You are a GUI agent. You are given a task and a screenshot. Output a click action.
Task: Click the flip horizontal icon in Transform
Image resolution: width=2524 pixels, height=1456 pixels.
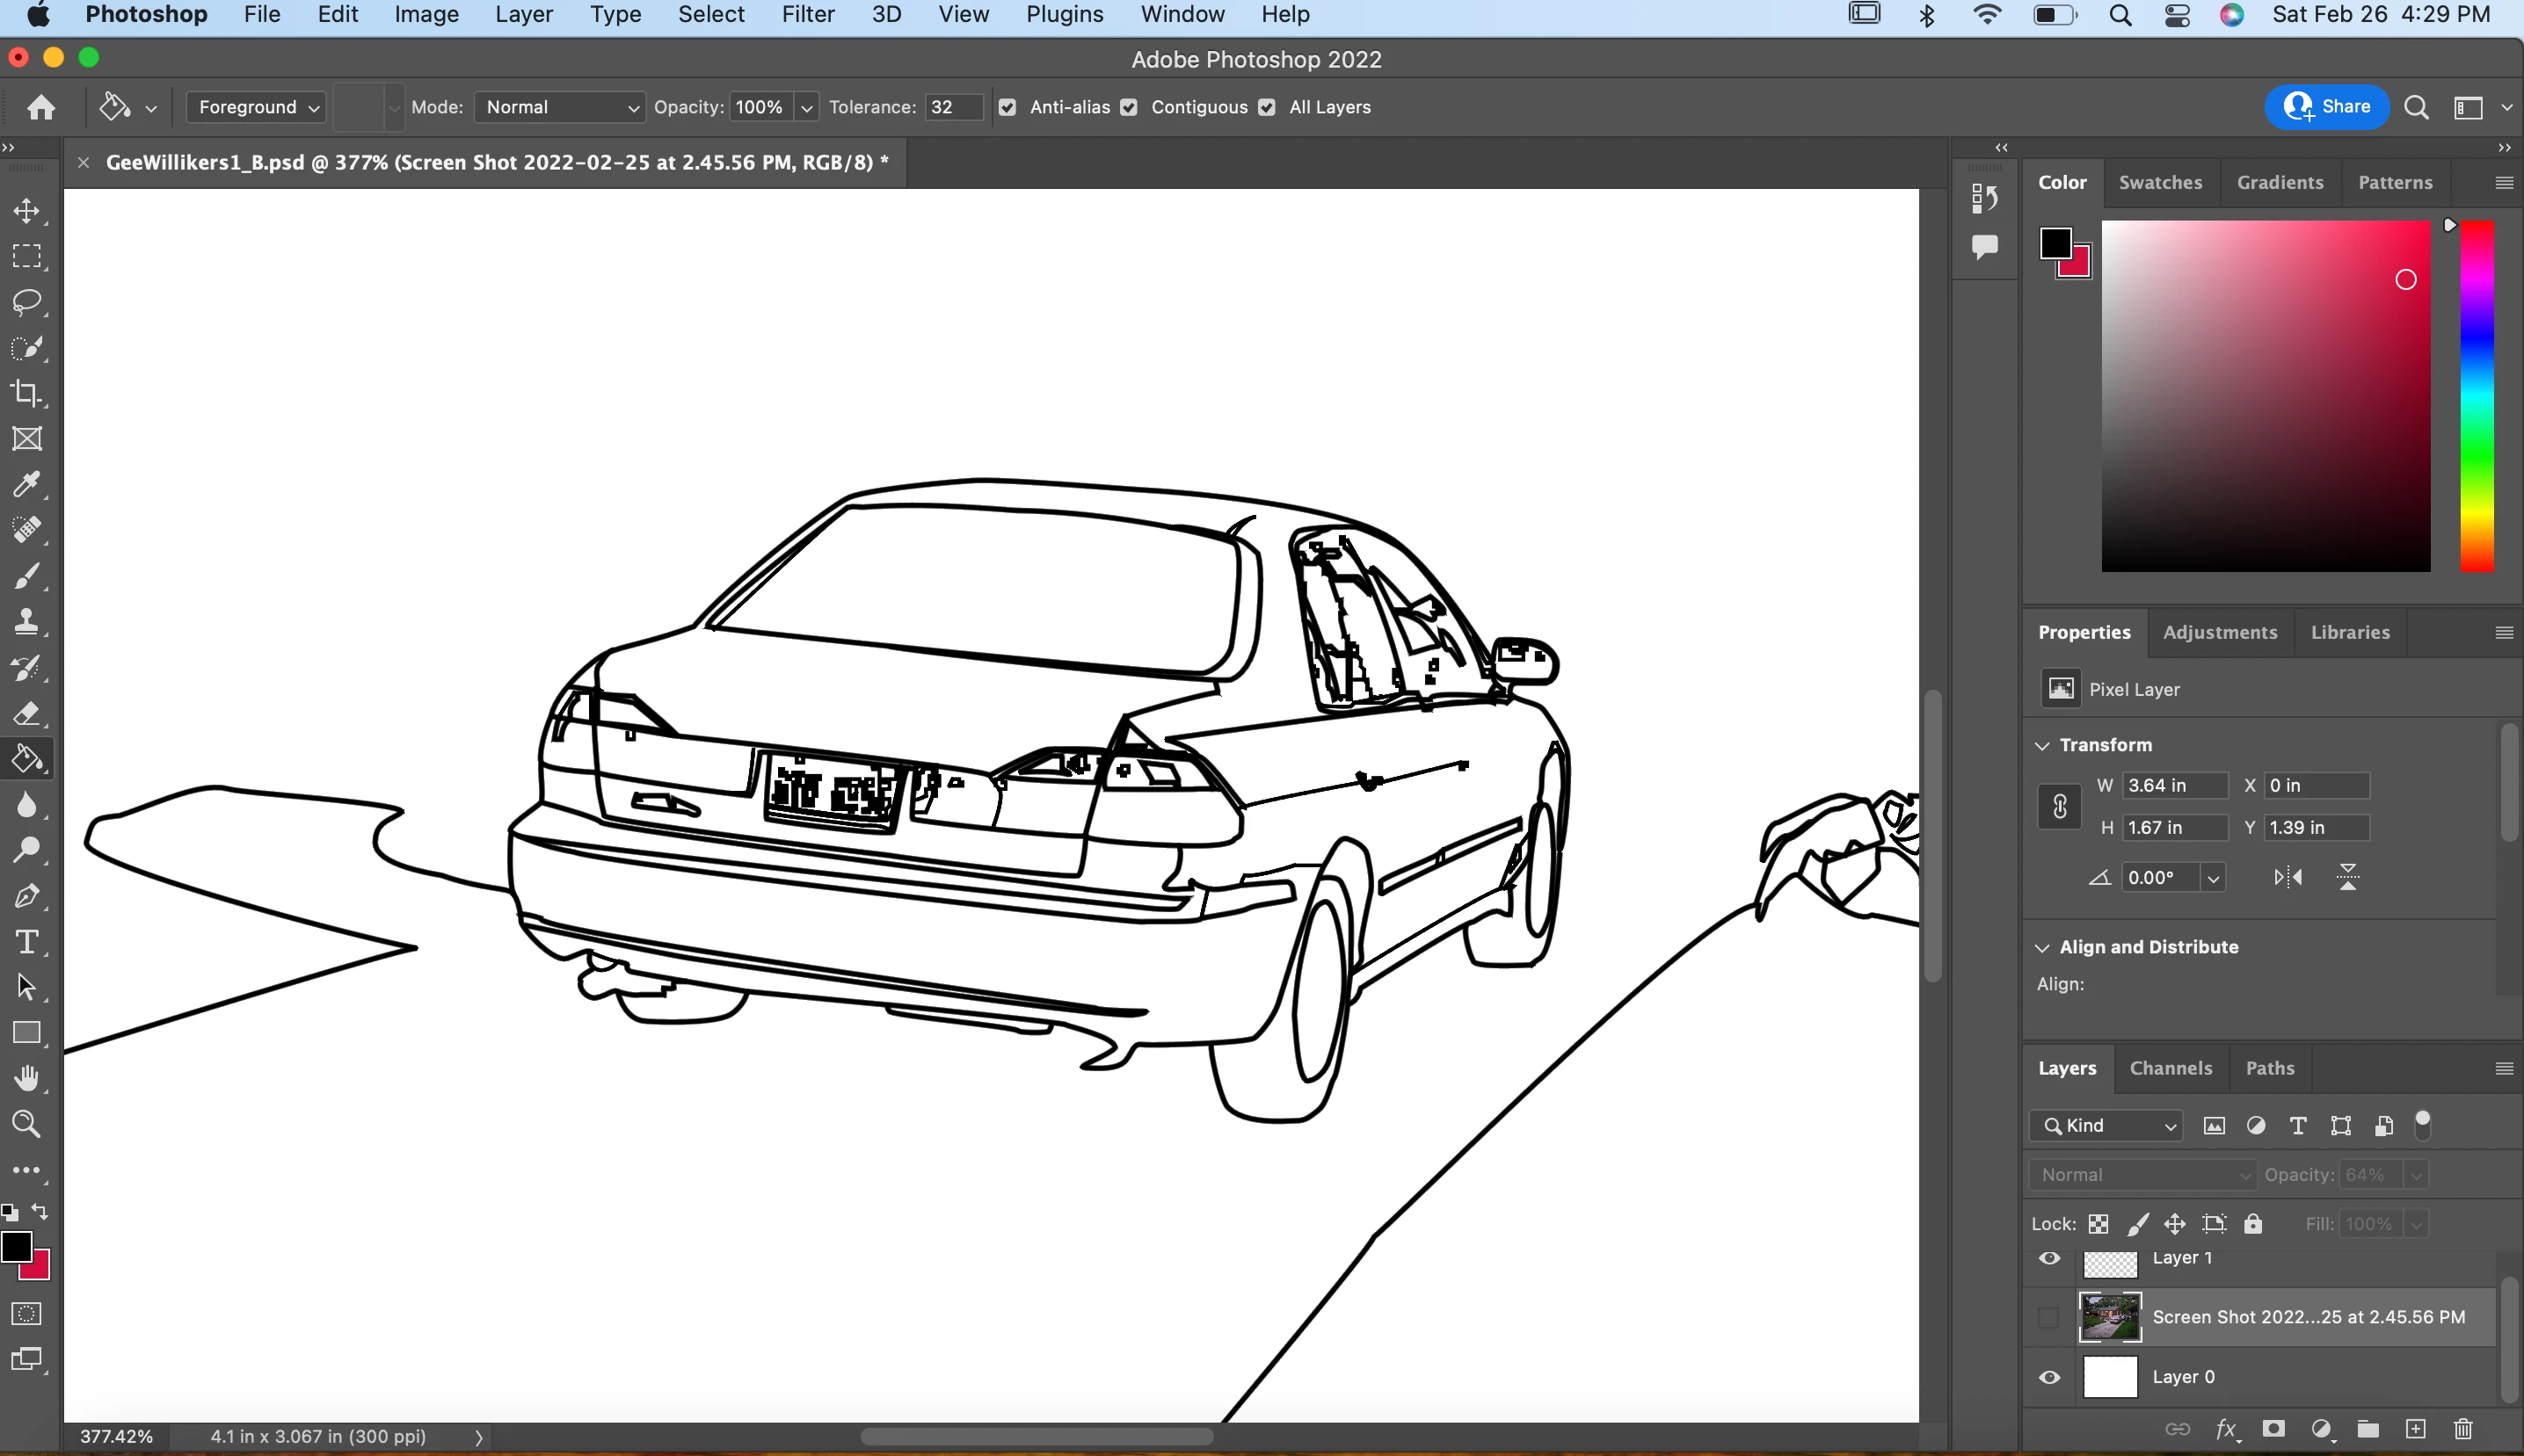click(x=2288, y=878)
